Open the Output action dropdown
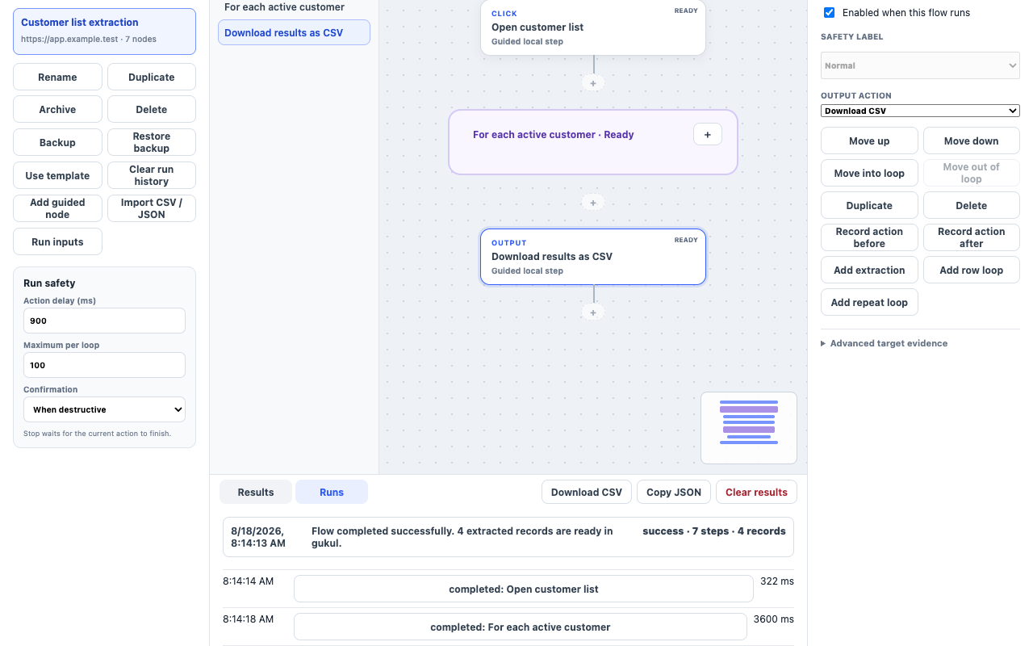Image resolution: width=1033 pixels, height=646 pixels. click(x=920, y=111)
